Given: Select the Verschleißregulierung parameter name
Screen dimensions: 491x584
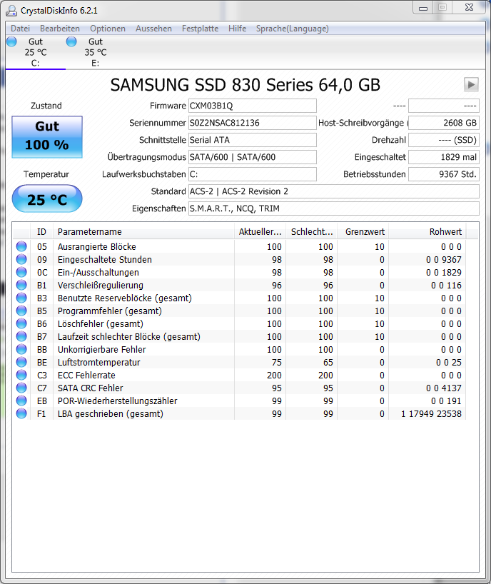Looking at the screenshot, I should tap(101, 286).
